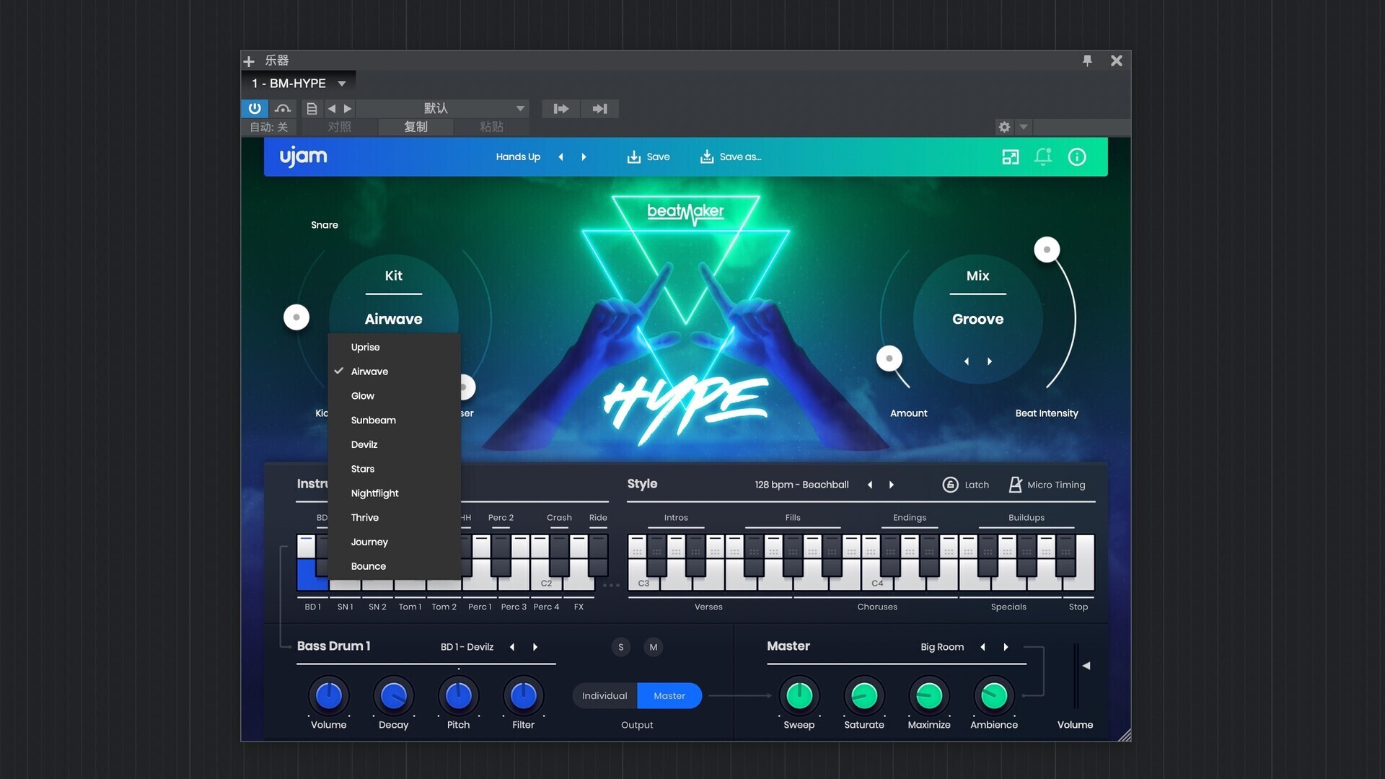Click the 粘贴 paste button
Image resolution: width=1385 pixels, height=779 pixels.
pos(491,127)
